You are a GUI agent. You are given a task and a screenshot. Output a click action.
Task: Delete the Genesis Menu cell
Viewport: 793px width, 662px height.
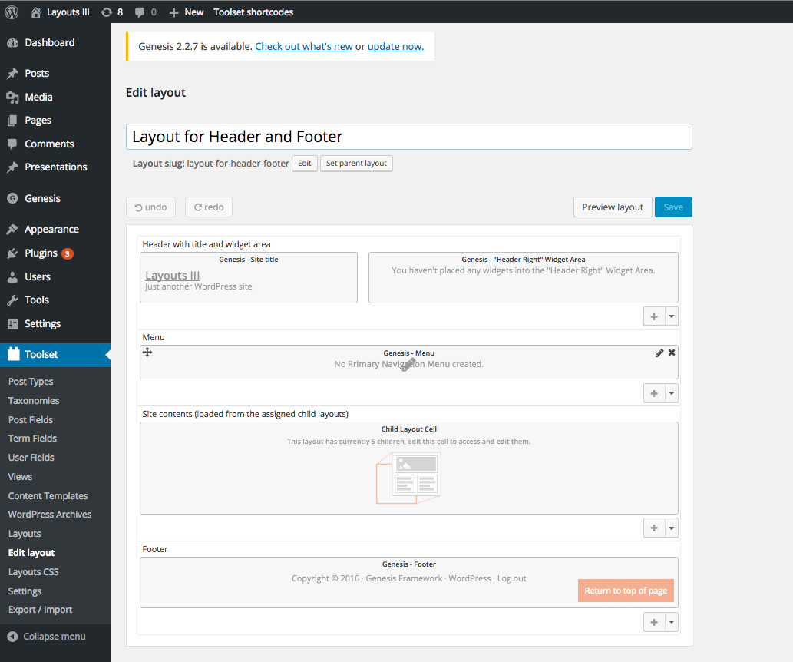672,353
